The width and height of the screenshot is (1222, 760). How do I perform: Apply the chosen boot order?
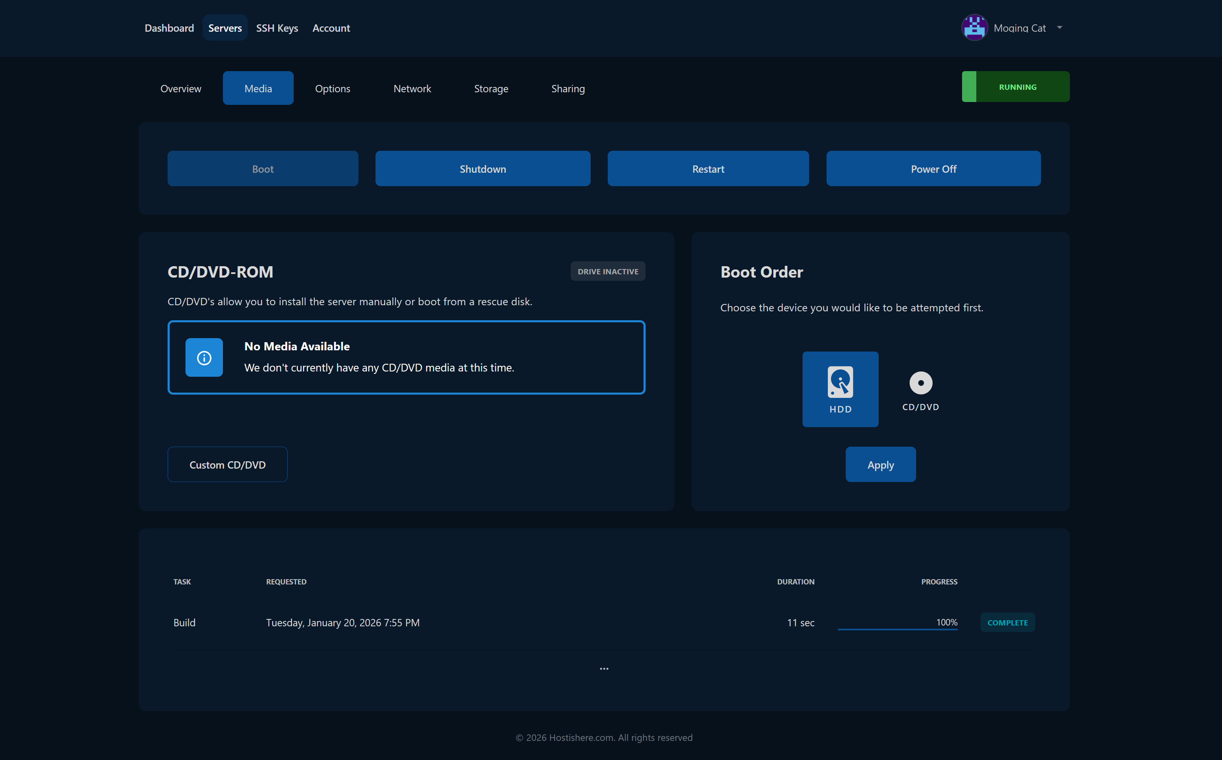(880, 464)
